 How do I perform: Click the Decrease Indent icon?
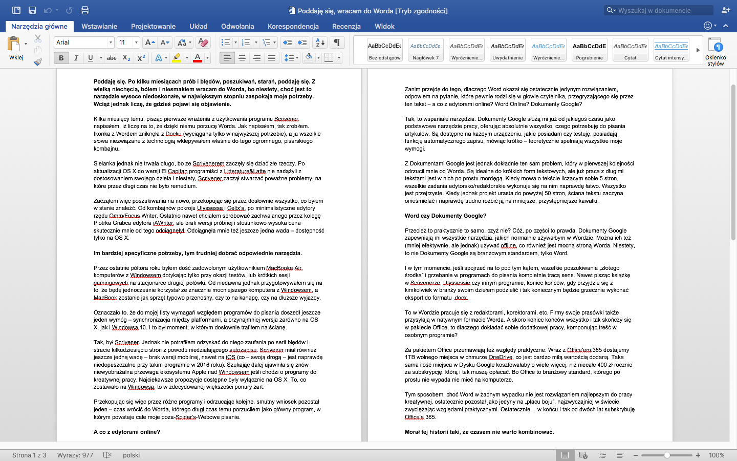point(288,43)
